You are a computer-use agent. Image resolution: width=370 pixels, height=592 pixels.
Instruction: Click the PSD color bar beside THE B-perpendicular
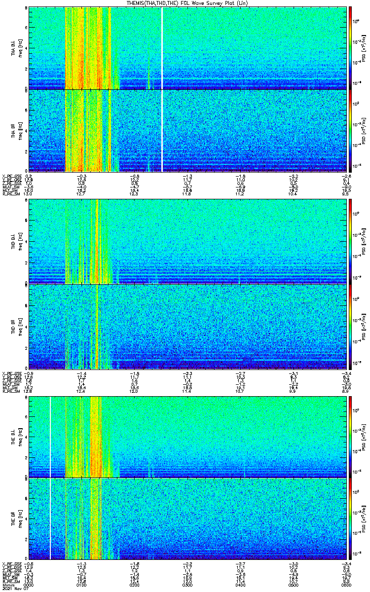point(351,437)
